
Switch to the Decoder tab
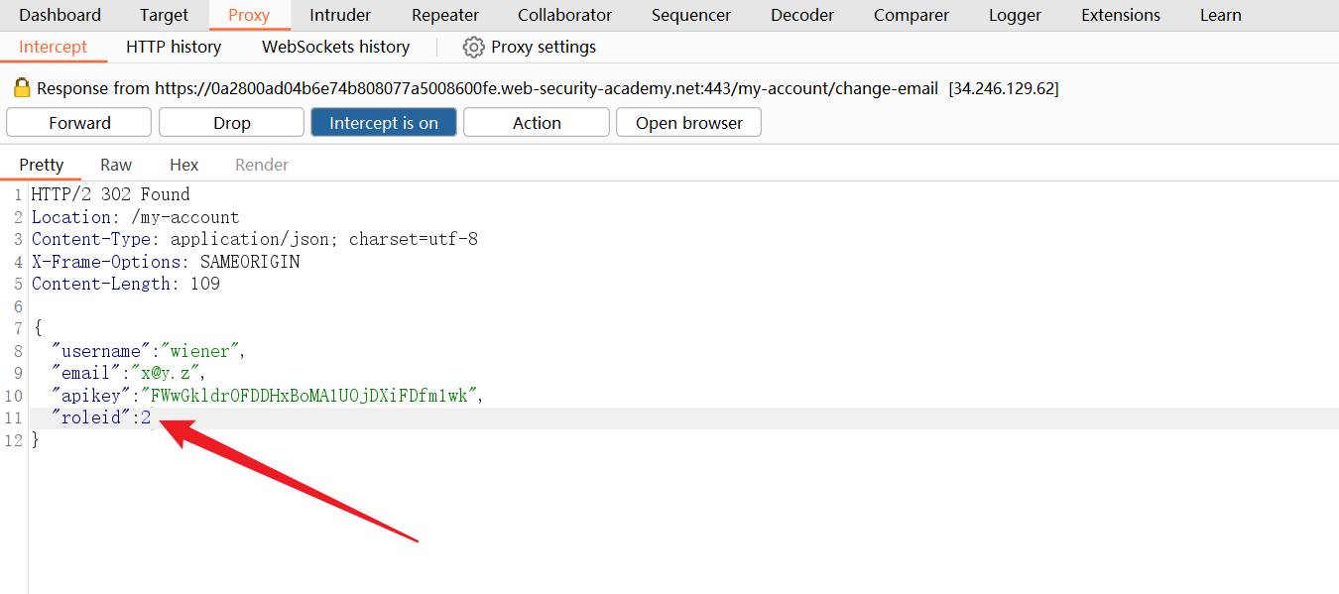coord(802,15)
